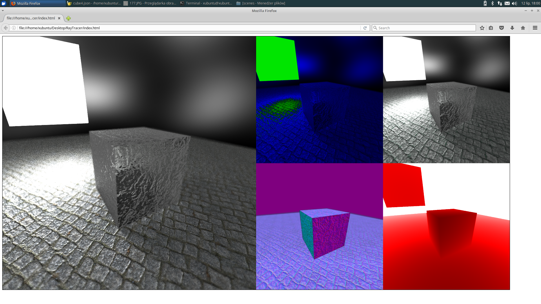This screenshot has width=541, height=304.
Task: Select the index.html browser tab
Action: pos(31,18)
